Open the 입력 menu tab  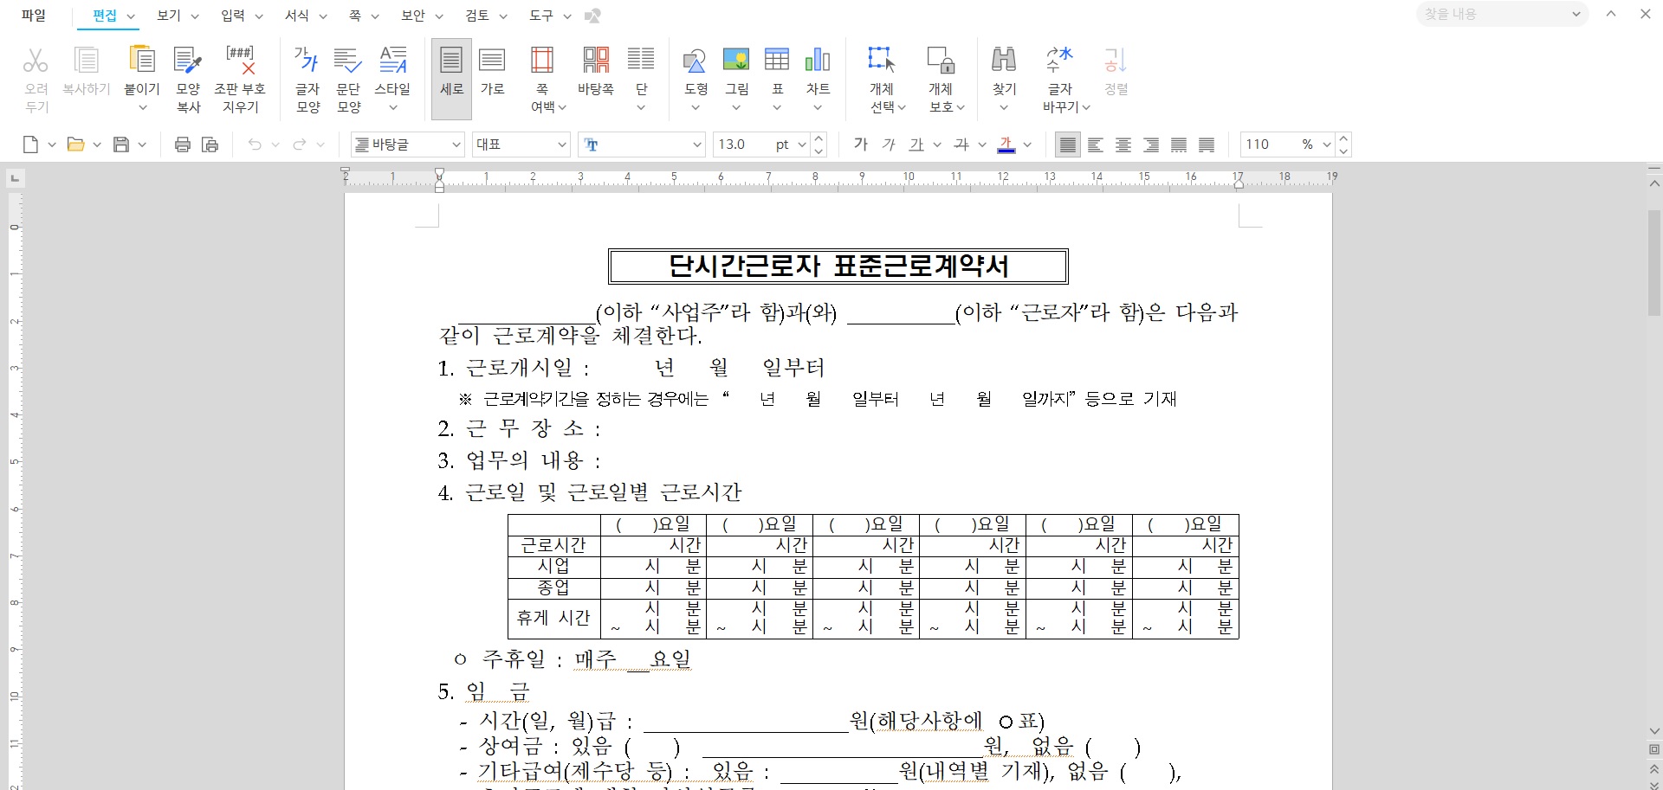coord(233,16)
